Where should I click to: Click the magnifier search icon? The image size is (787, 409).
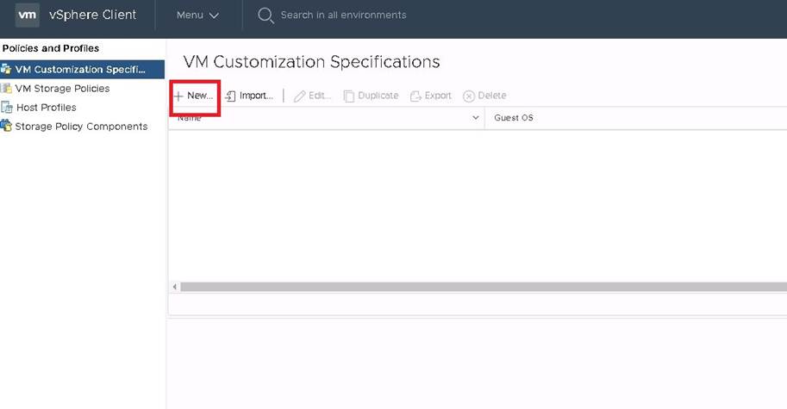click(266, 15)
